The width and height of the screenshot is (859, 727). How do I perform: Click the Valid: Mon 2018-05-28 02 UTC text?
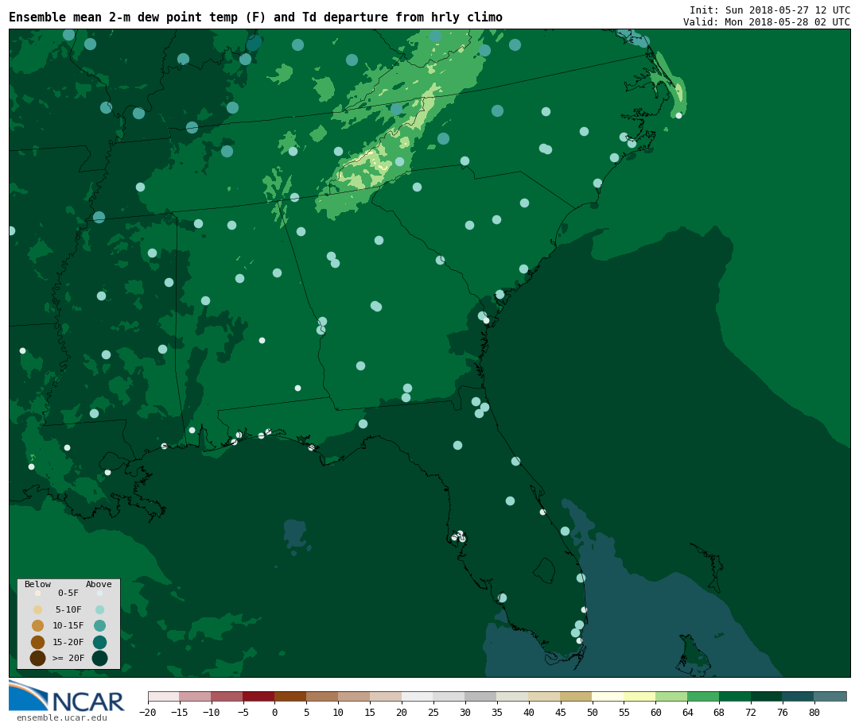767,22
